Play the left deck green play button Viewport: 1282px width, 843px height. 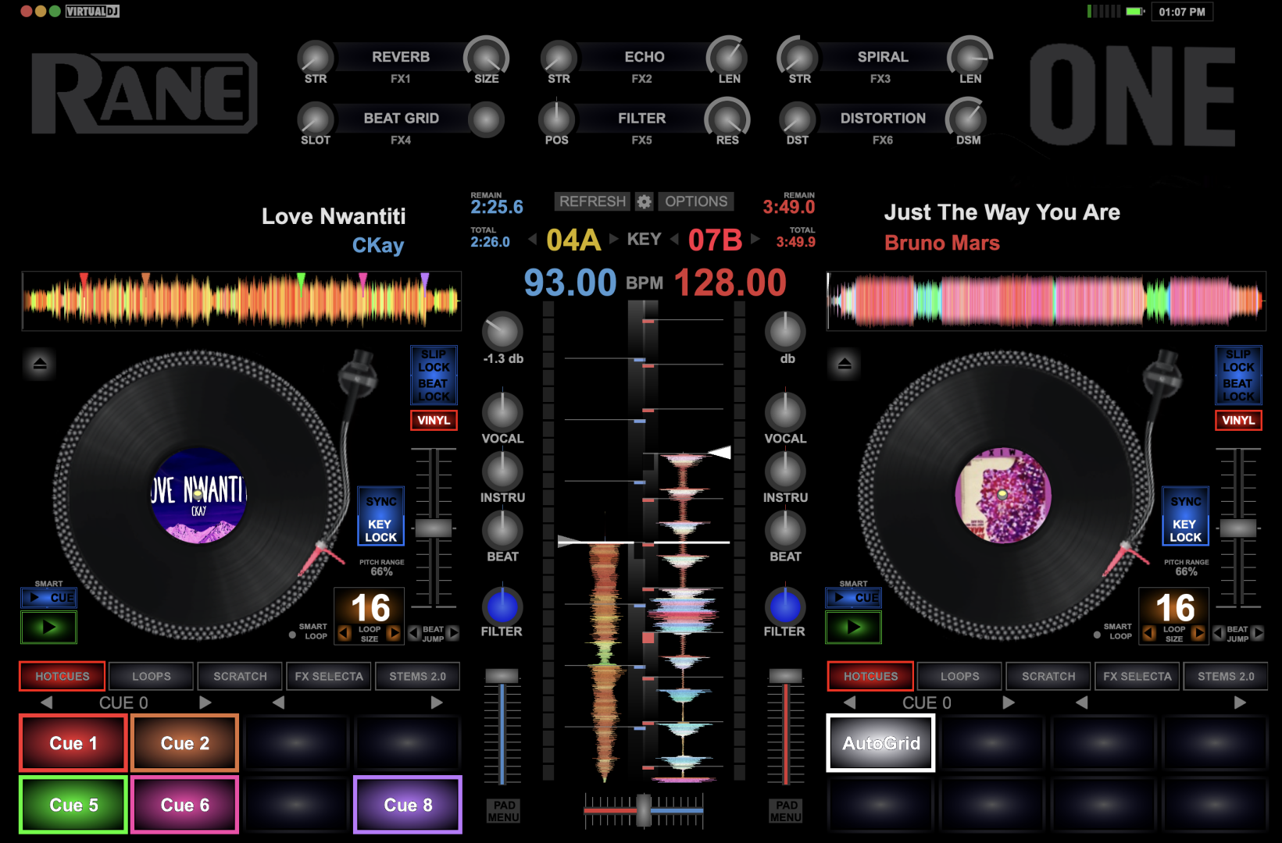click(x=48, y=627)
